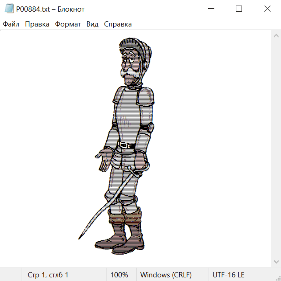Open the Файл menu

(11, 24)
